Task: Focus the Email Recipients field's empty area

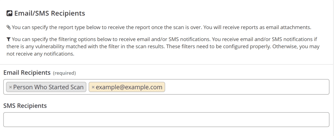Action: (245, 87)
